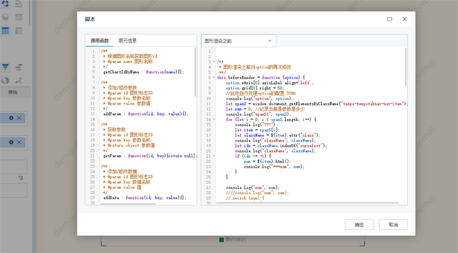
Task: Fold the for loop at line 14
Action: (214, 120)
